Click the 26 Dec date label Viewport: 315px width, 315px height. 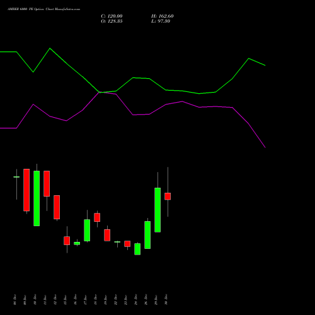146,299
